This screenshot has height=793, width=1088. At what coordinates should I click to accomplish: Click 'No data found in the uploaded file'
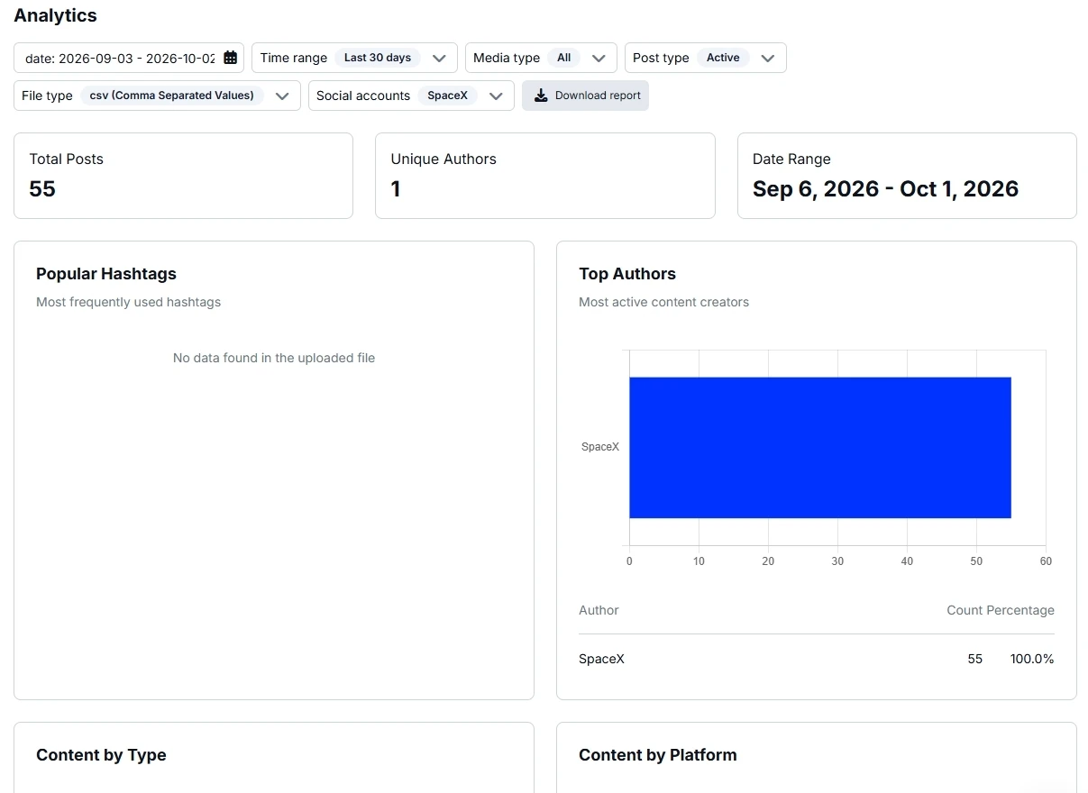(x=274, y=358)
